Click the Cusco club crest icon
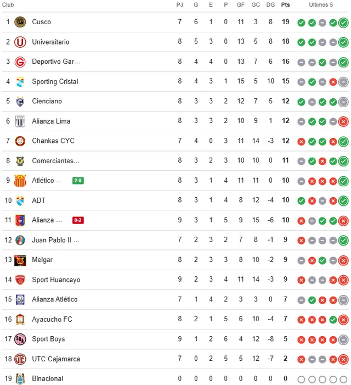The height and width of the screenshot is (385, 351). click(20, 22)
